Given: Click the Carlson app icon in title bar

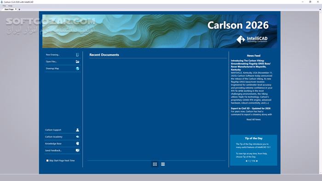Looking at the screenshot, I should pyautogui.click(x=2, y=2).
